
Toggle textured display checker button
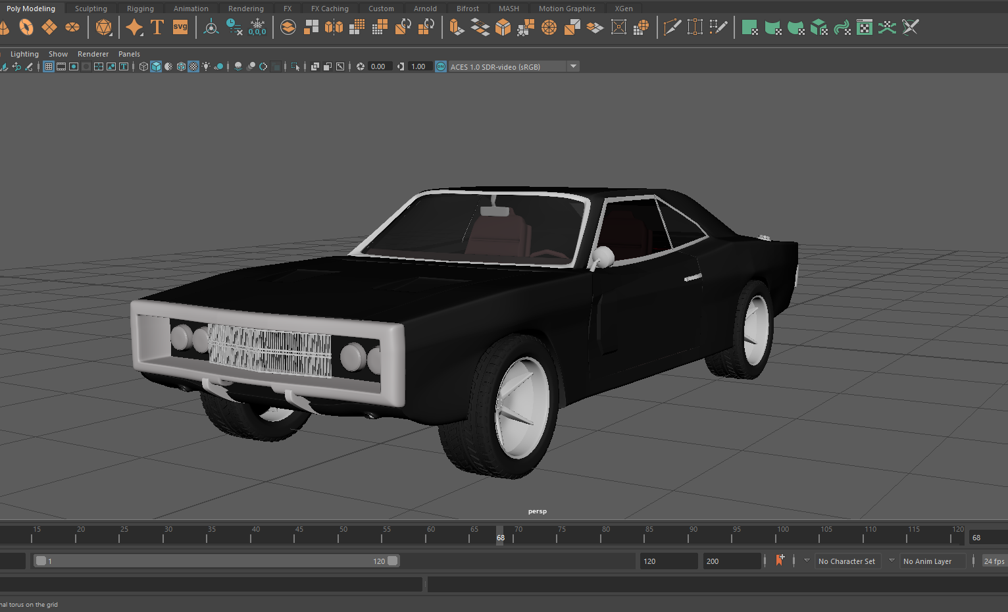click(x=193, y=66)
